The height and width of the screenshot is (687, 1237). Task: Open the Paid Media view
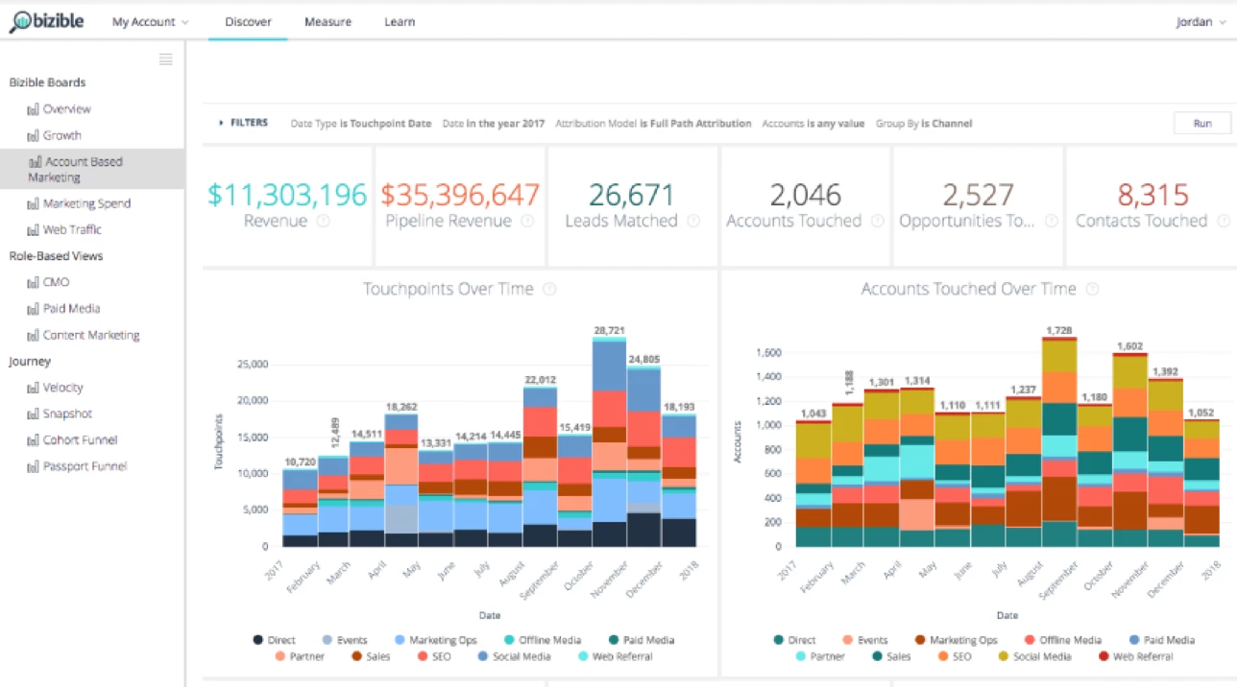click(x=71, y=309)
